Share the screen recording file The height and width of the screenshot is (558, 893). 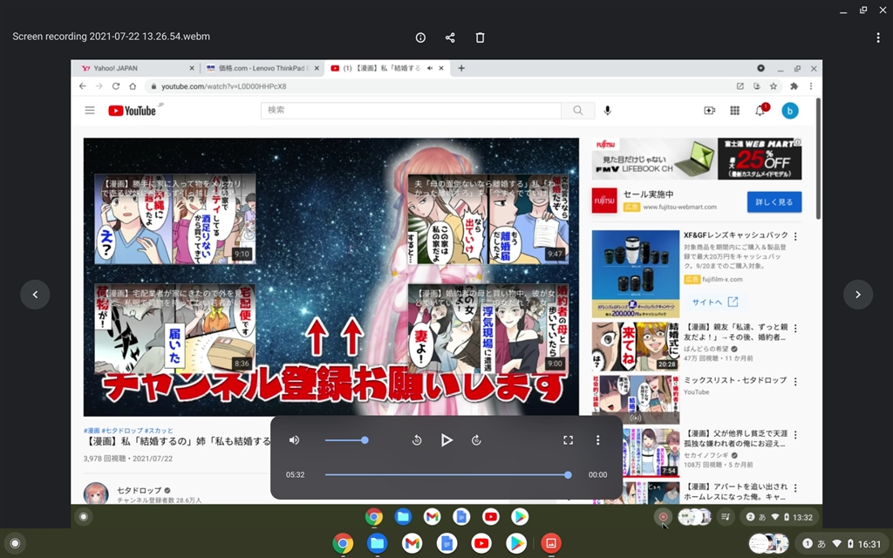450,37
